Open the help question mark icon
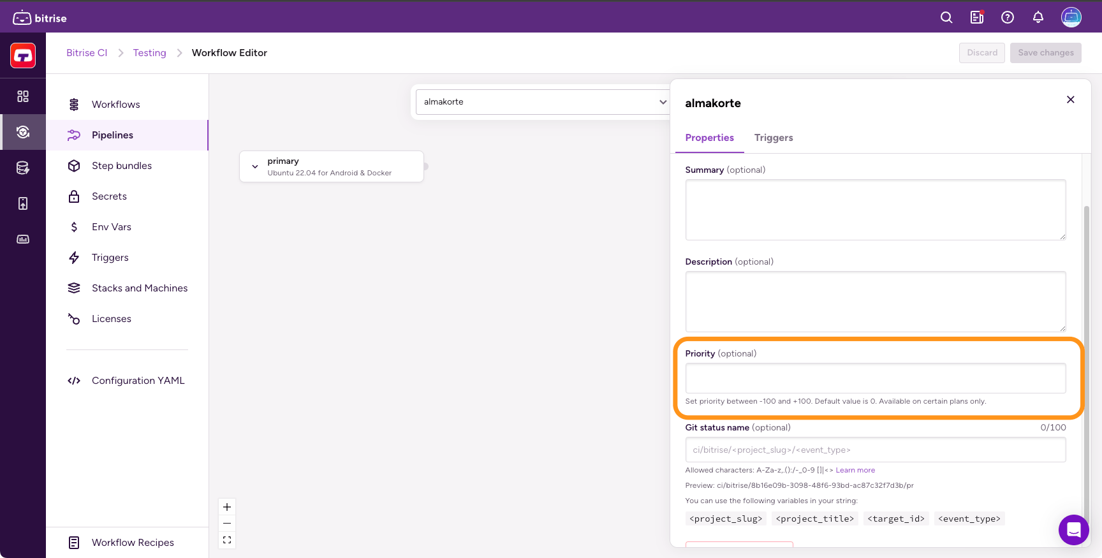The width and height of the screenshot is (1102, 558). pos(1008,17)
